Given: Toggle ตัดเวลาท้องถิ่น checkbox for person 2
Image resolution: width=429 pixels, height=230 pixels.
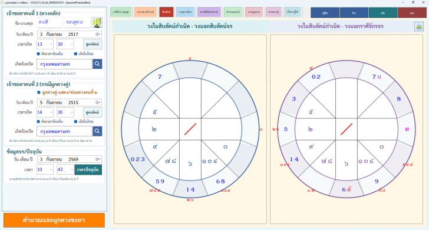Looking at the screenshot, I should click(38, 121).
